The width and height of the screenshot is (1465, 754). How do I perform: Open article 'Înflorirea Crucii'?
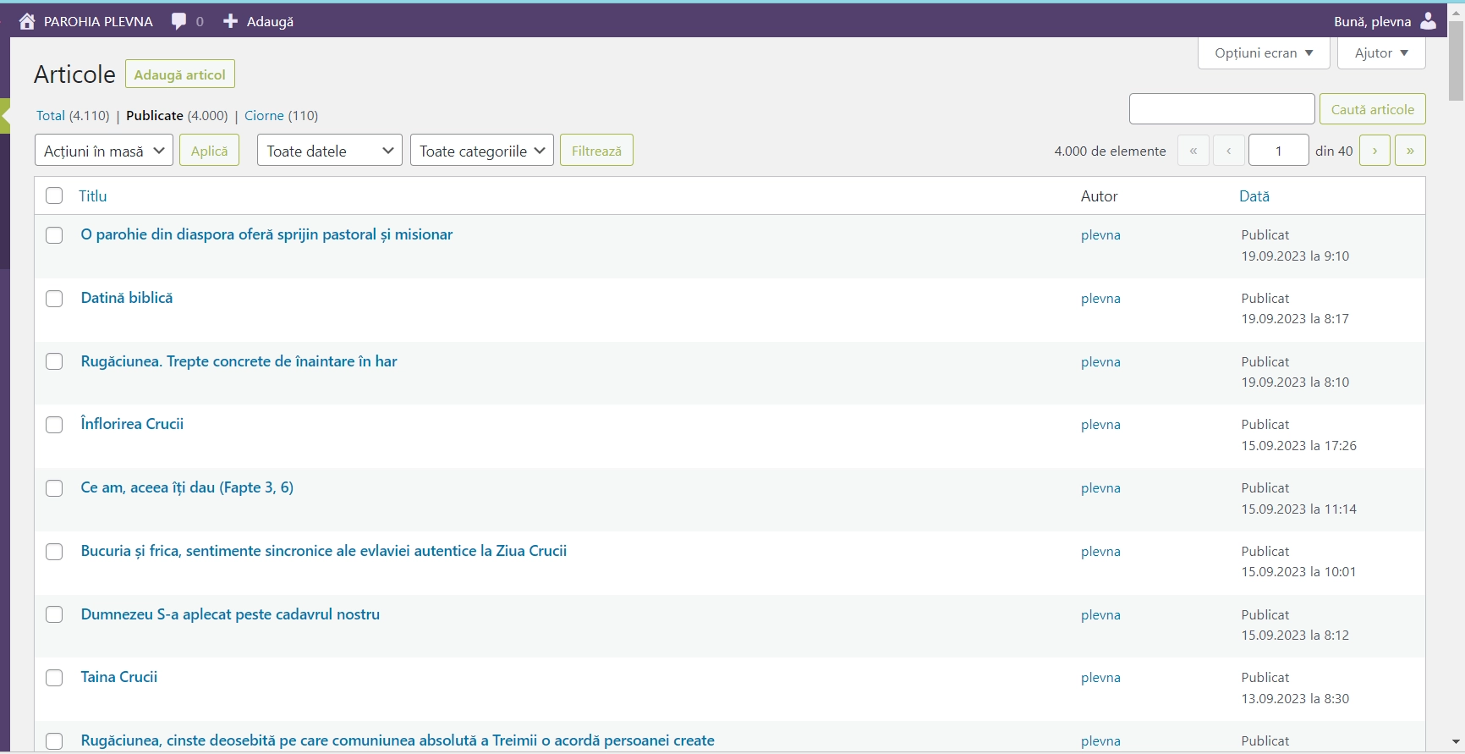[132, 424]
